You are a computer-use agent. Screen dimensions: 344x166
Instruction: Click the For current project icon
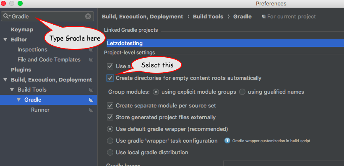click(264, 17)
